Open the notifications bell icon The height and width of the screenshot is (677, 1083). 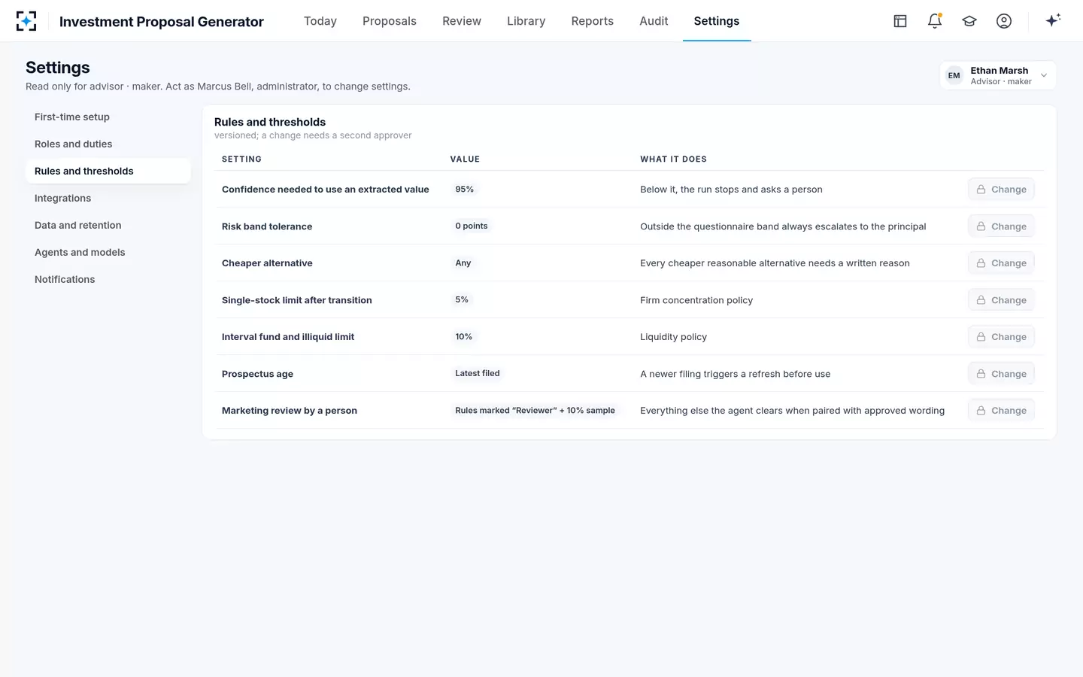tap(935, 21)
